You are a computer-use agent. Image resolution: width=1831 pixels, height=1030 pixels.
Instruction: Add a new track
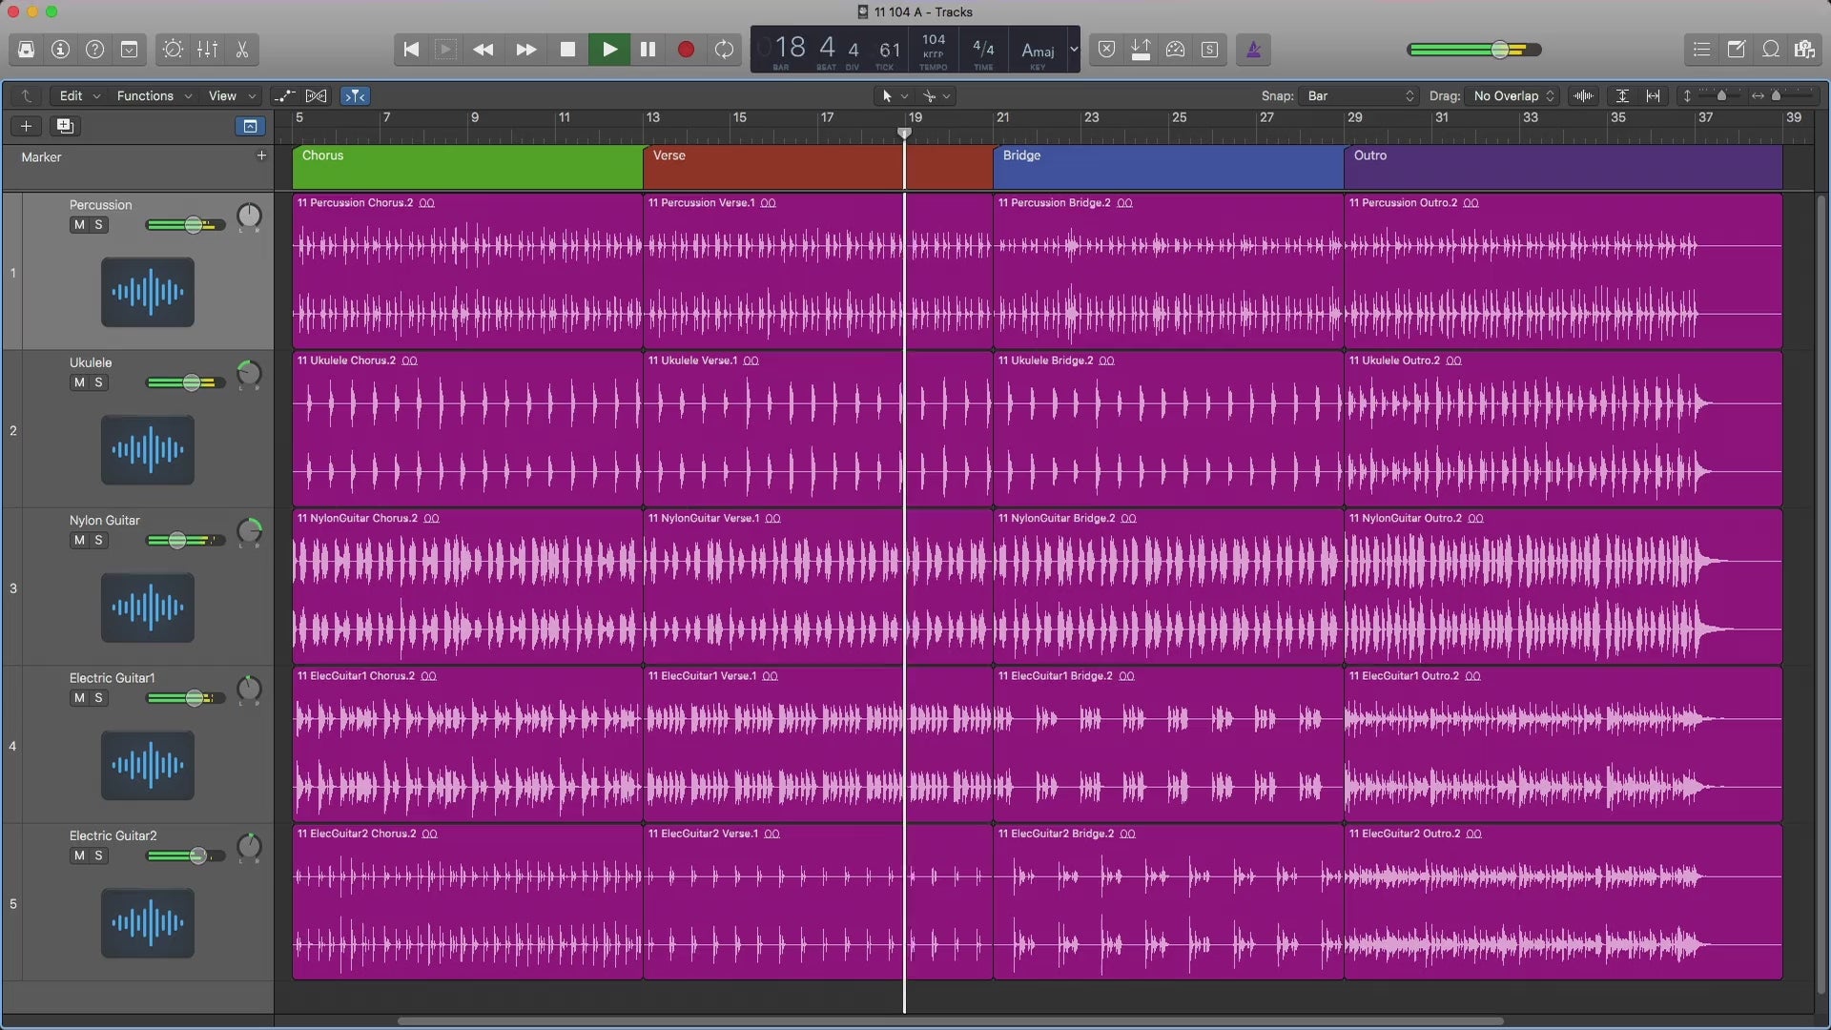pyautogui.click(x=27, y=126)
